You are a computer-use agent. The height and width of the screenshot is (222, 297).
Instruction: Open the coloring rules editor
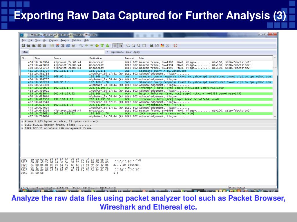click(x=162, y=45)
